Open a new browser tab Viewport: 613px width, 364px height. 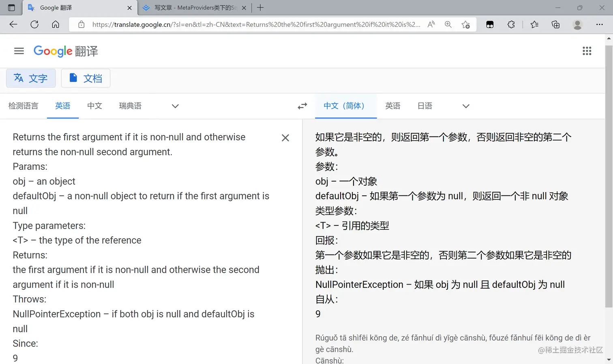(260, 8)
